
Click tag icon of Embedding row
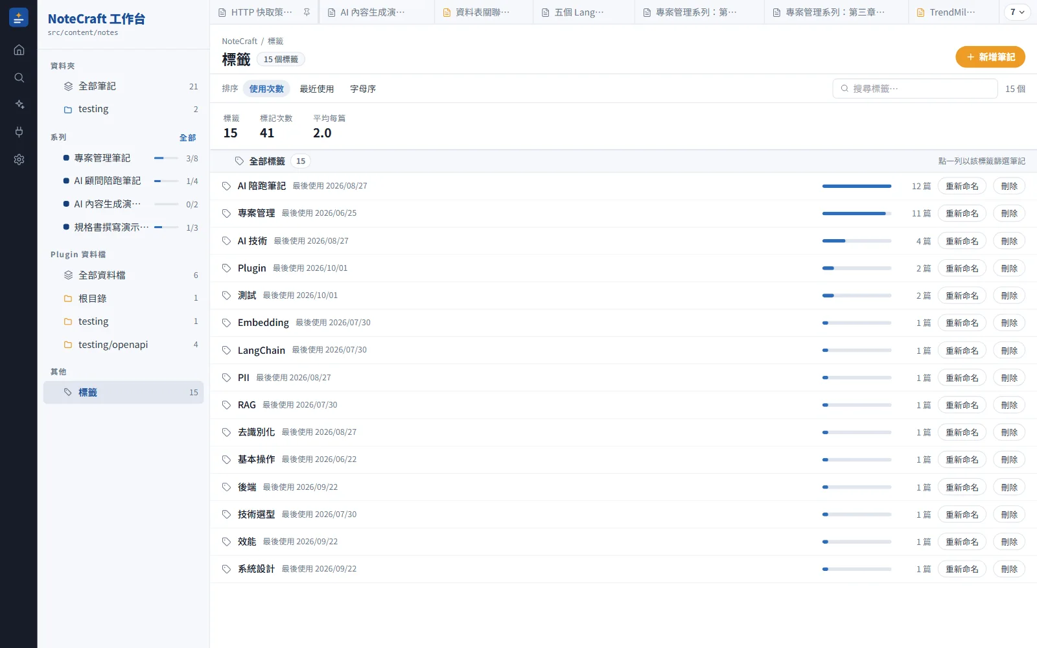[x=226, y=323]
